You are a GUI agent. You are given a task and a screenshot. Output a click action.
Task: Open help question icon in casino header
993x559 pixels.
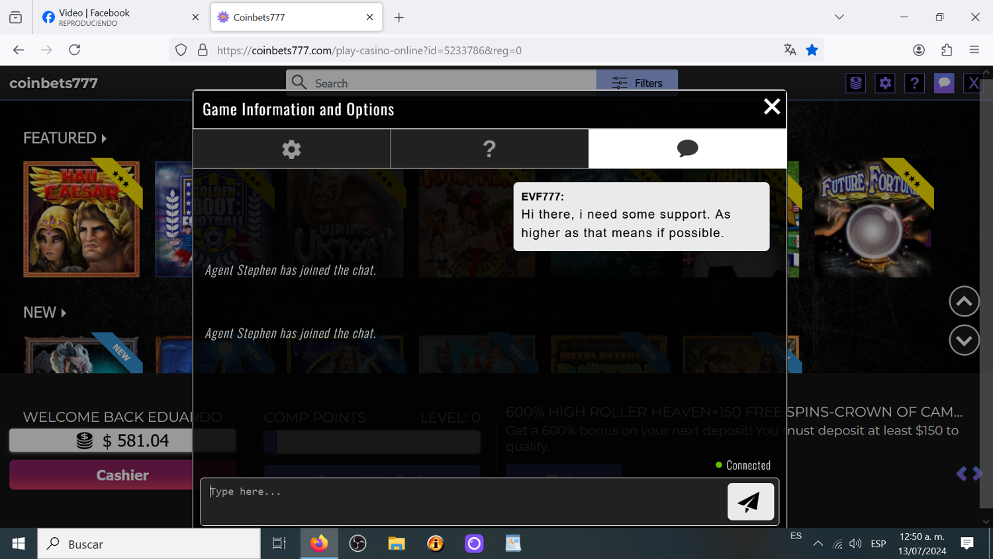click(914, 83)
